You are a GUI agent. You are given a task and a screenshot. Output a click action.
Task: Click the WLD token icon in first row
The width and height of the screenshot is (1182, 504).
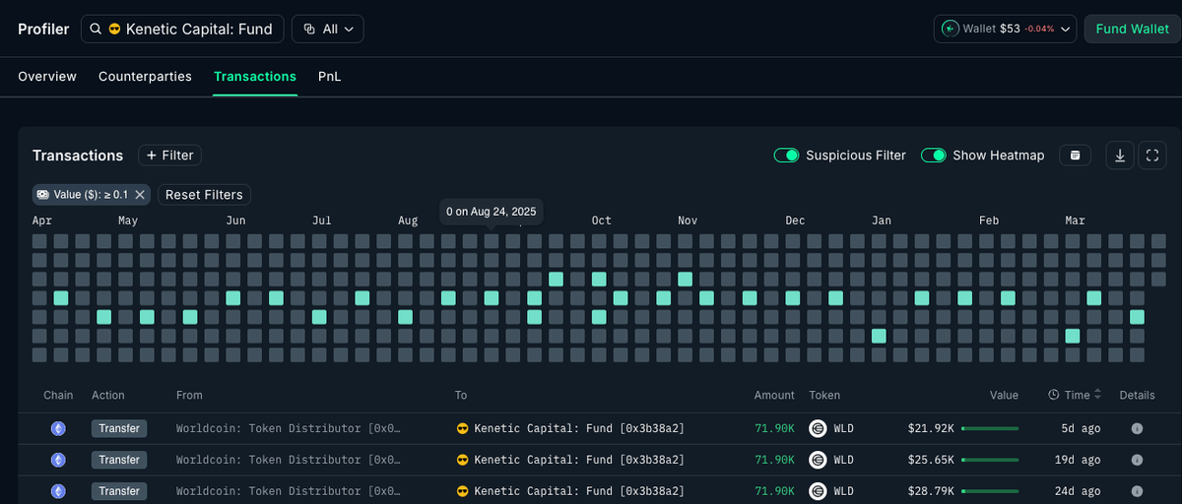pos(817,428)
